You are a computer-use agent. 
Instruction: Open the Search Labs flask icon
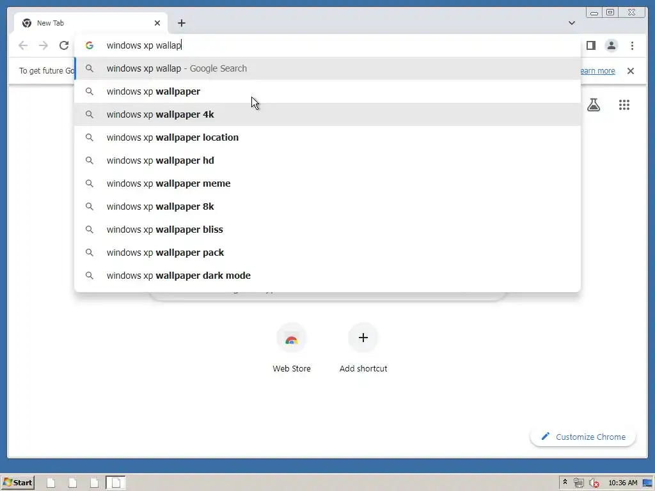593,105
